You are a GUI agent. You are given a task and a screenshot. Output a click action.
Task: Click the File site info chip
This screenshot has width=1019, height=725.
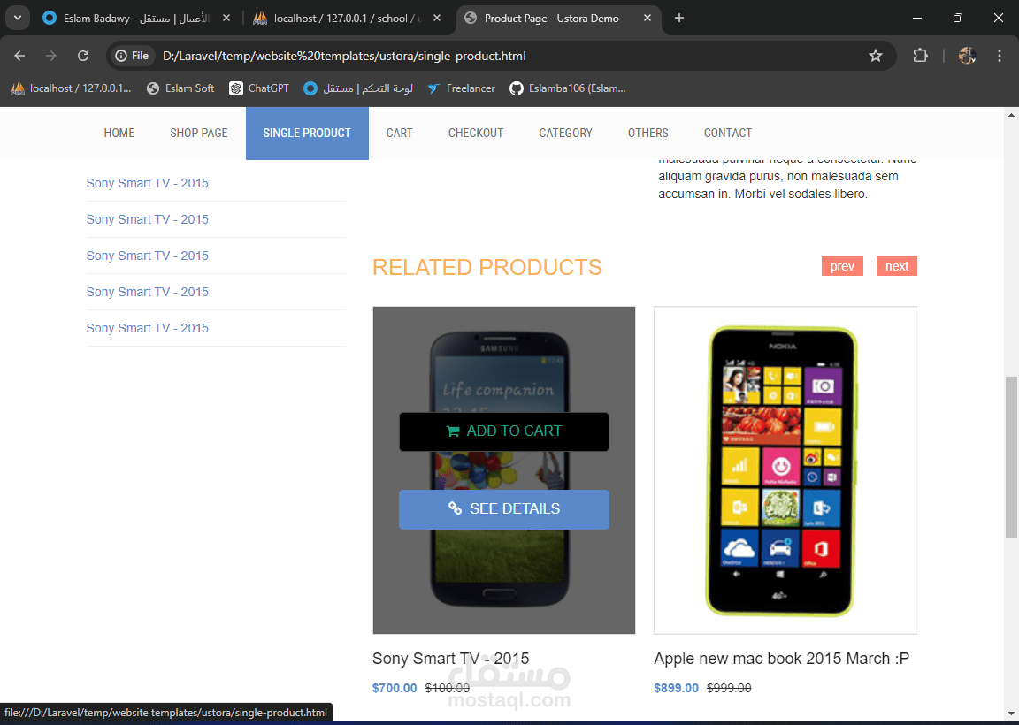pyautogui.click(x=132, y=56)
